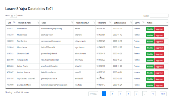Go to Previous page

click(x=93, y=94)
